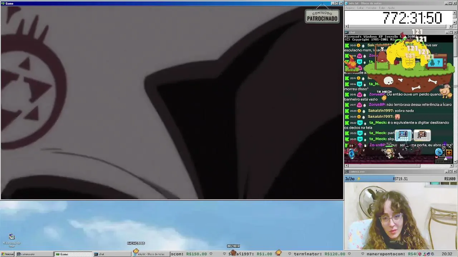Click the Notepad title bar icon
The width and height of the screenshot is (458, 257).
click(347, 3)
